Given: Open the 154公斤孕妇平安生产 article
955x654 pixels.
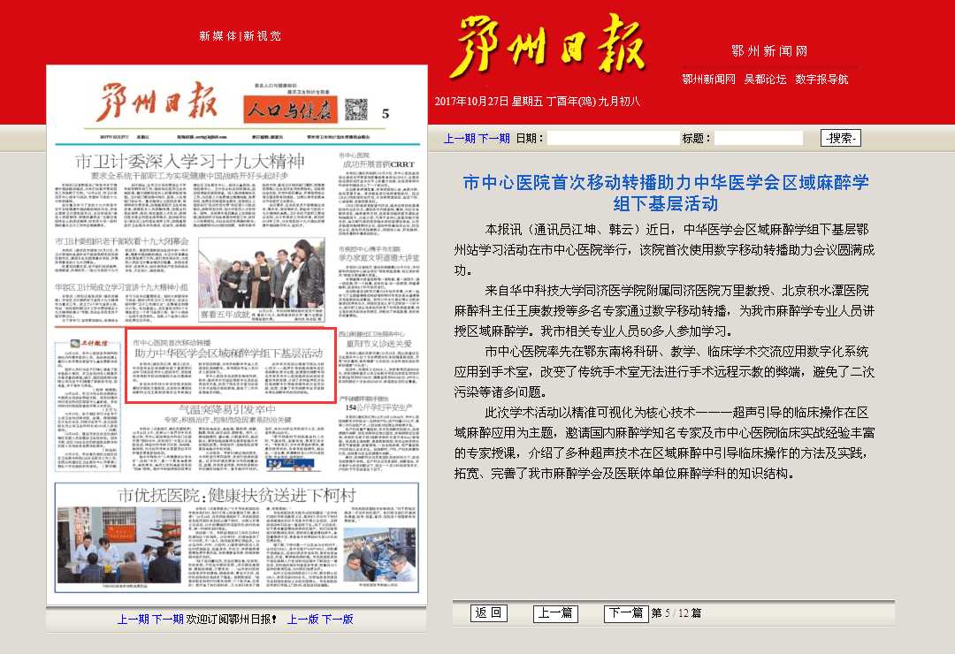Looking at the screenshot, I should pos(378,407).
